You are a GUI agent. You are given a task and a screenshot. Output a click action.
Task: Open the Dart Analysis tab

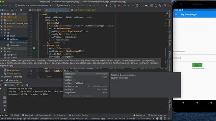[x=44, y=115]
